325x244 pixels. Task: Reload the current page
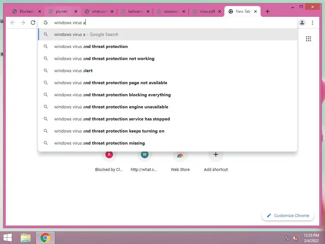point(33,23)
